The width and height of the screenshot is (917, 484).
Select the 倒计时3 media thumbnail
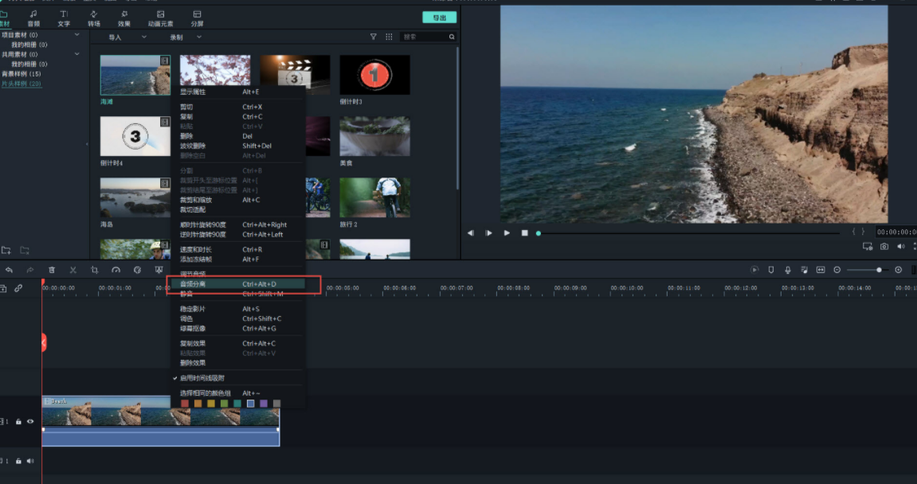click(375, 75)
